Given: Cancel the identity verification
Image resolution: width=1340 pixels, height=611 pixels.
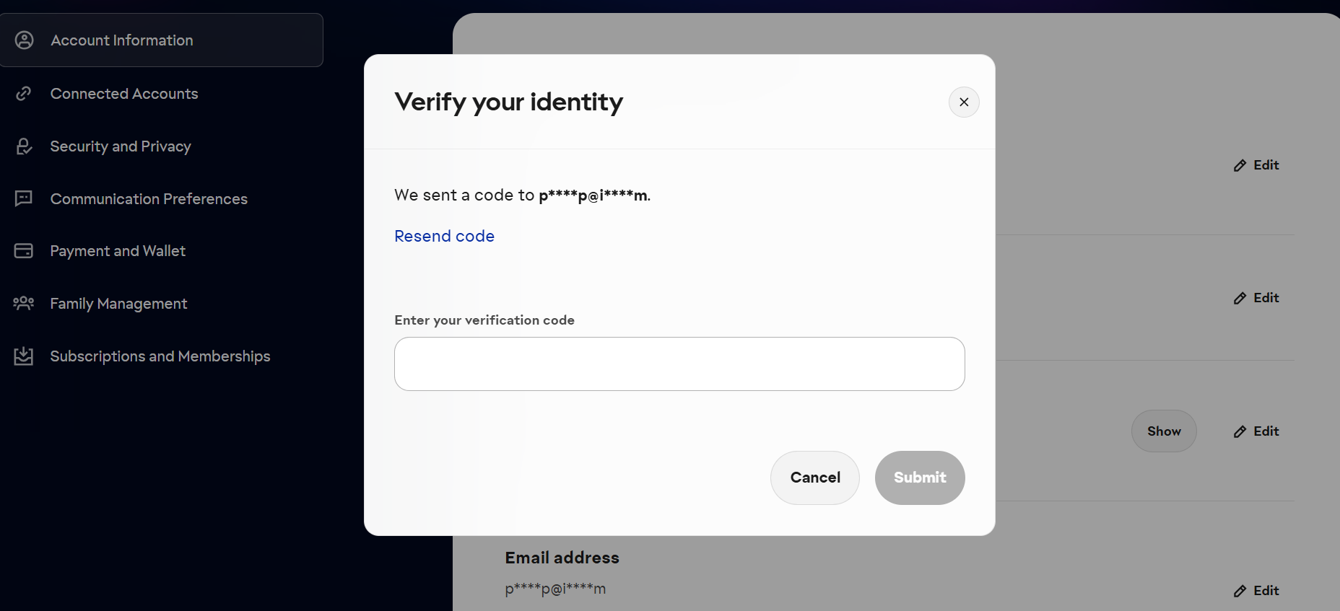Looking at the screenshot, I should pos(814,478).
